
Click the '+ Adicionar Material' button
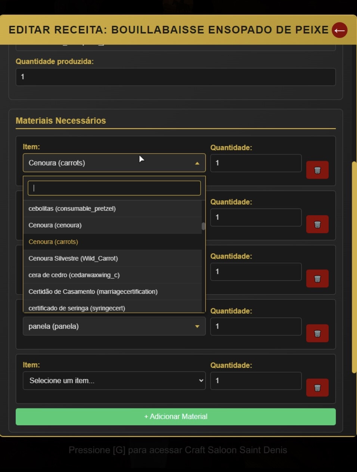coord(176,417)
